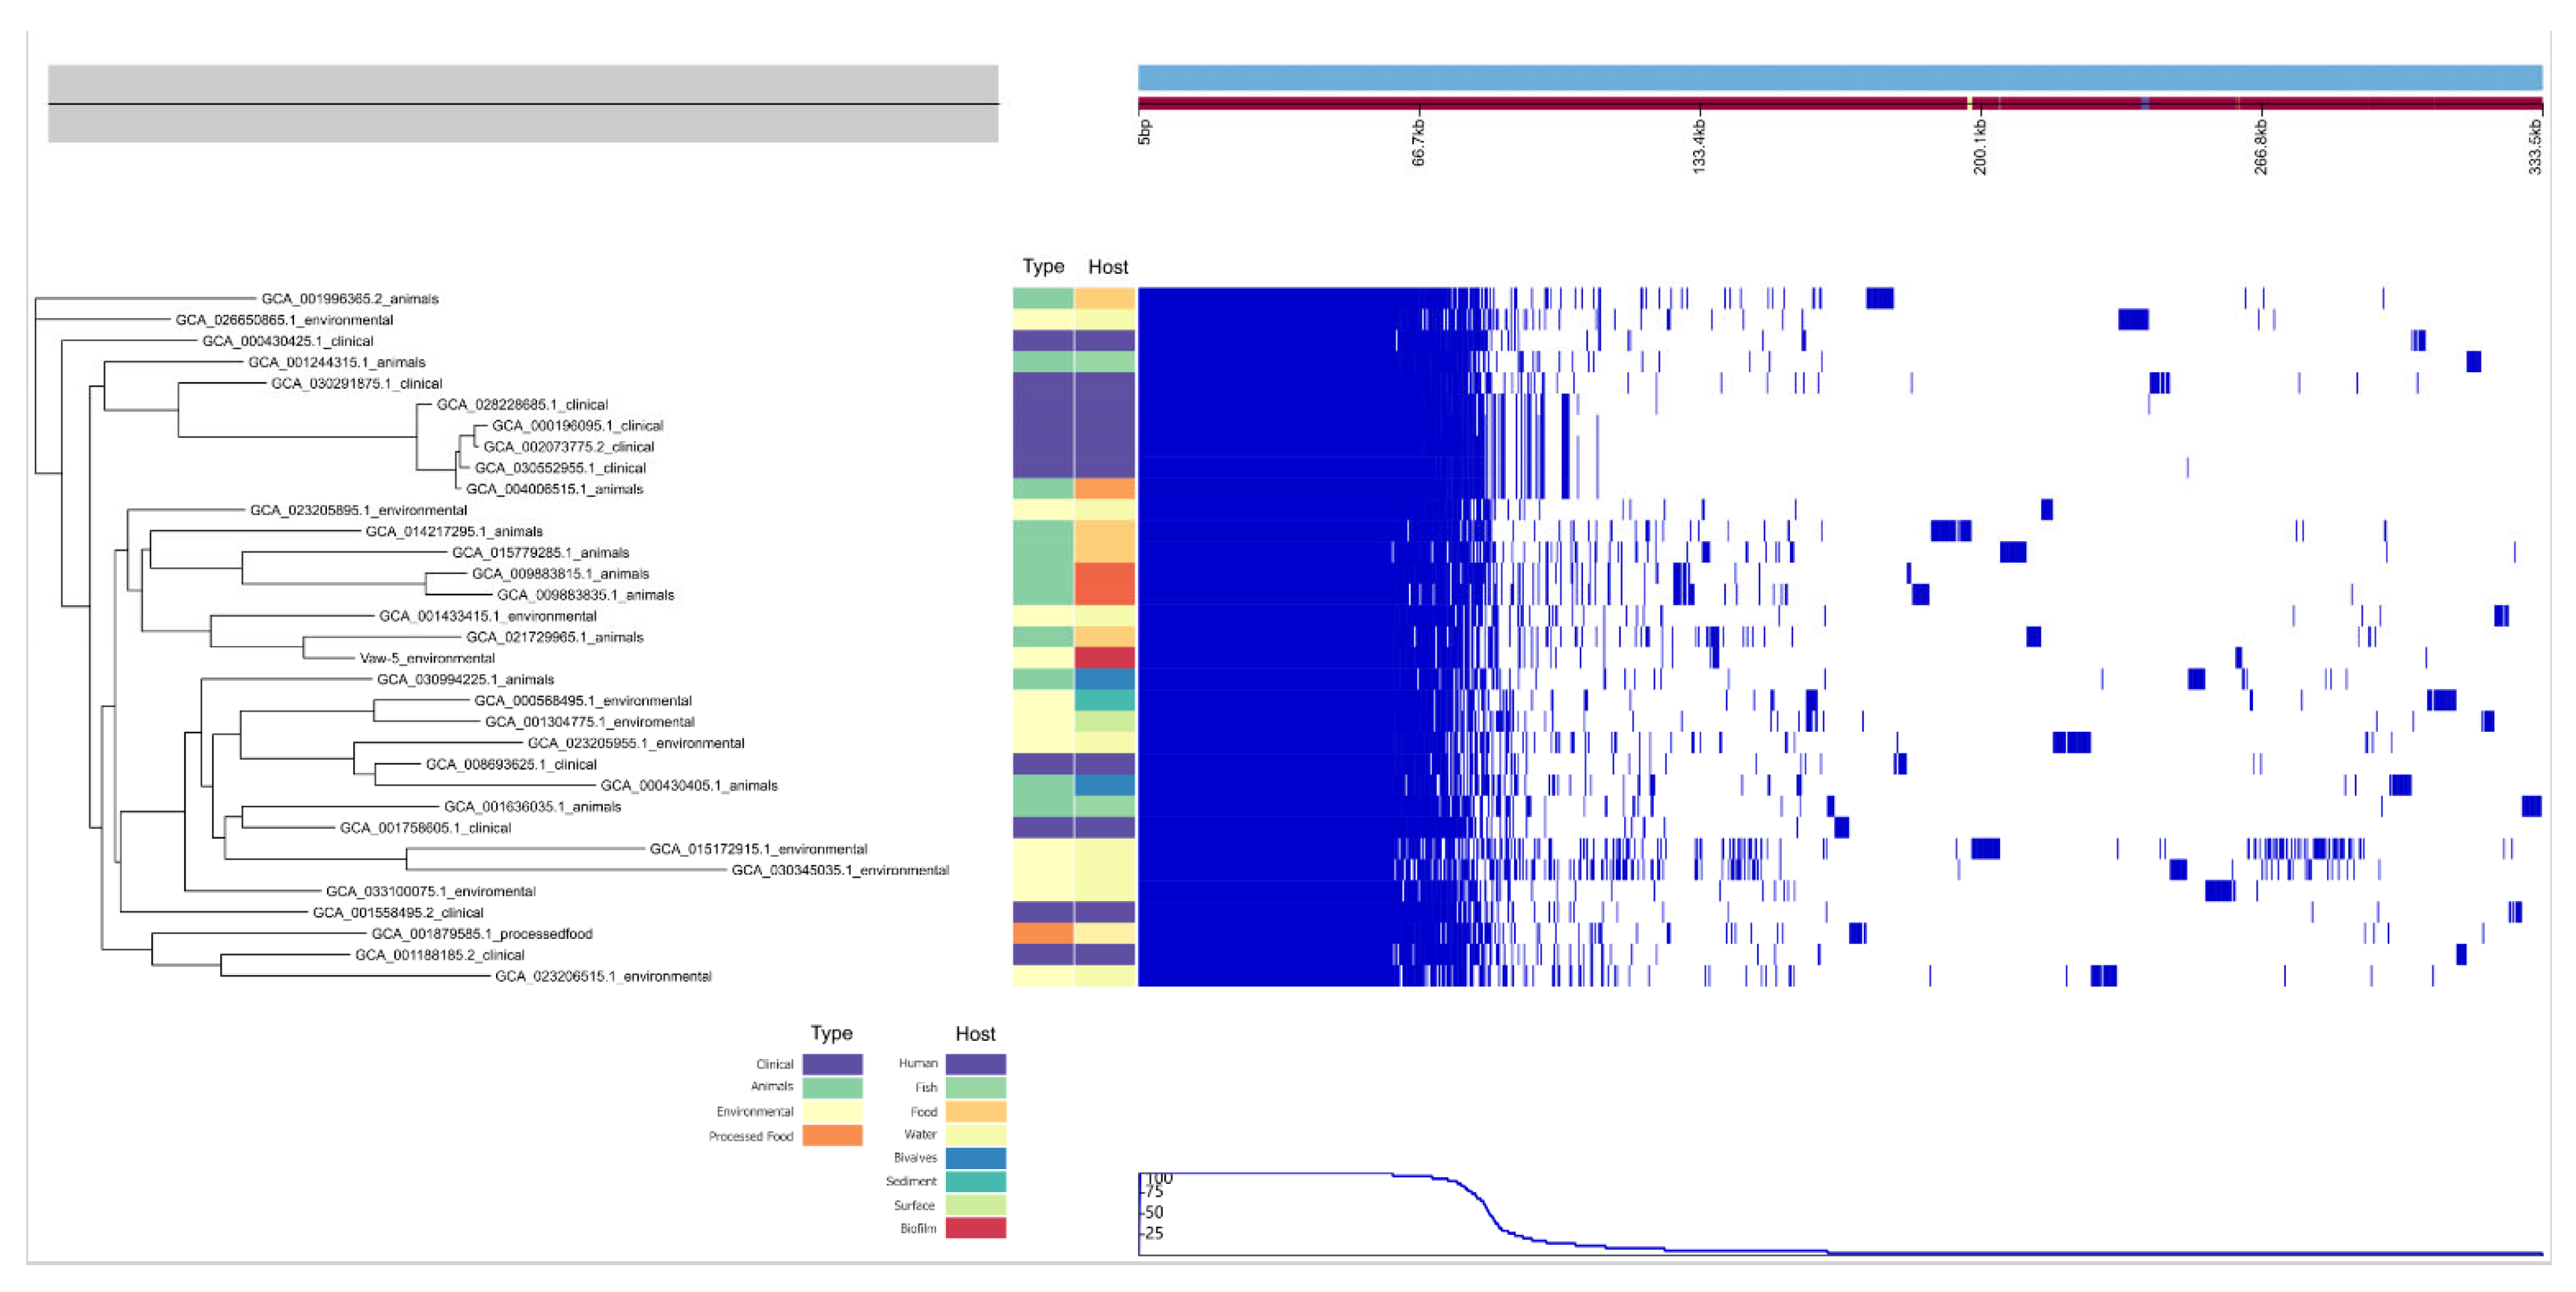Select tree leaf Vaw-5_environmental
Screen dimensions: 2576x1292
(427, 658)
